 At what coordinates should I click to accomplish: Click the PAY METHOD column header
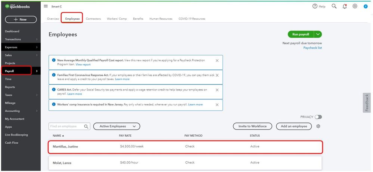click(193, 136)
